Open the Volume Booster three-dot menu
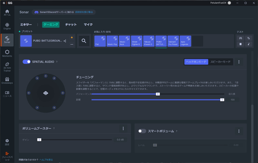The height and width of the screenshot is (163, 258). pos(123,128)
